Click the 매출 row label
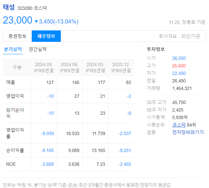 coord(11,82)
